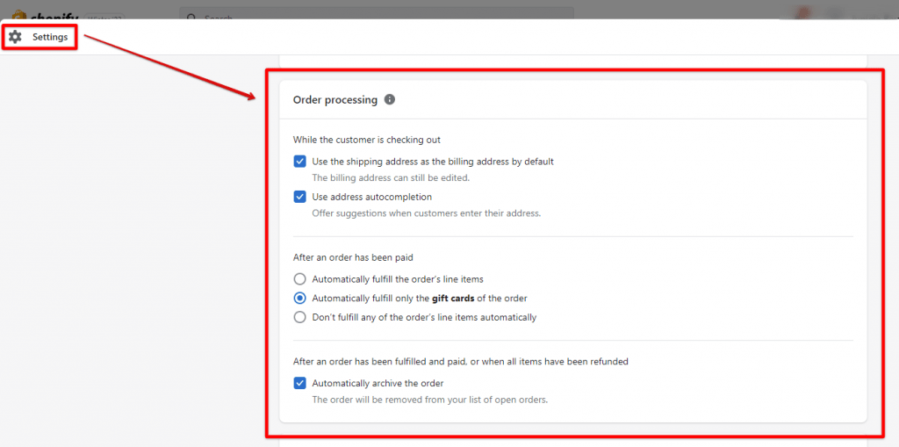This screenshot has height=447, width=899.
Task: Toggle Use address autocompletion checkbox
Action: (x=299, y=197)
